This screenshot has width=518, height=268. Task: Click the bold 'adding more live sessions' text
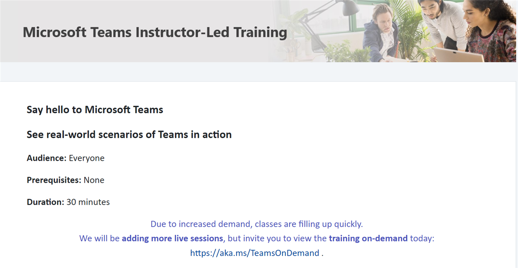[172, 238]
